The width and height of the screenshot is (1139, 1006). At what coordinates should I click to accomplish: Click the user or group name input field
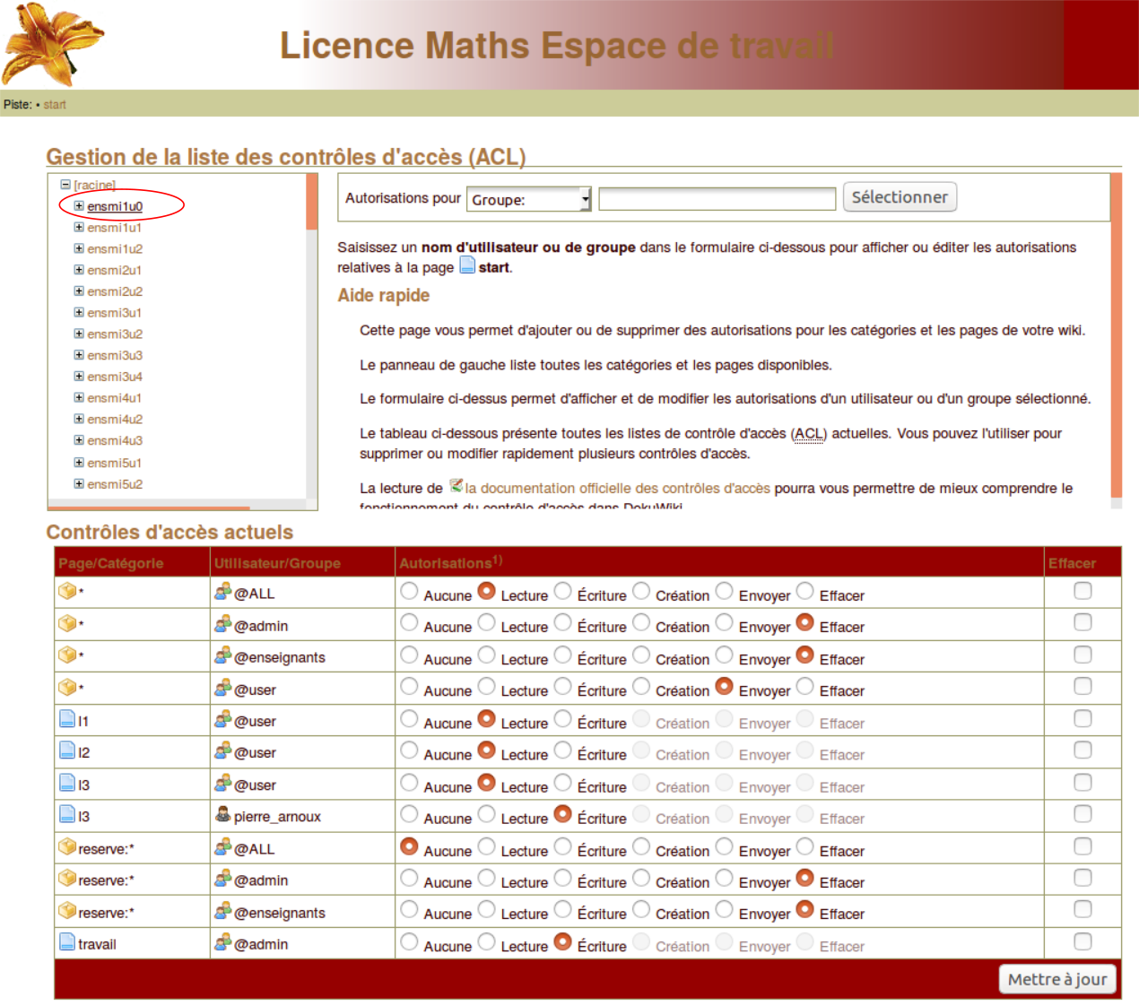717,199
